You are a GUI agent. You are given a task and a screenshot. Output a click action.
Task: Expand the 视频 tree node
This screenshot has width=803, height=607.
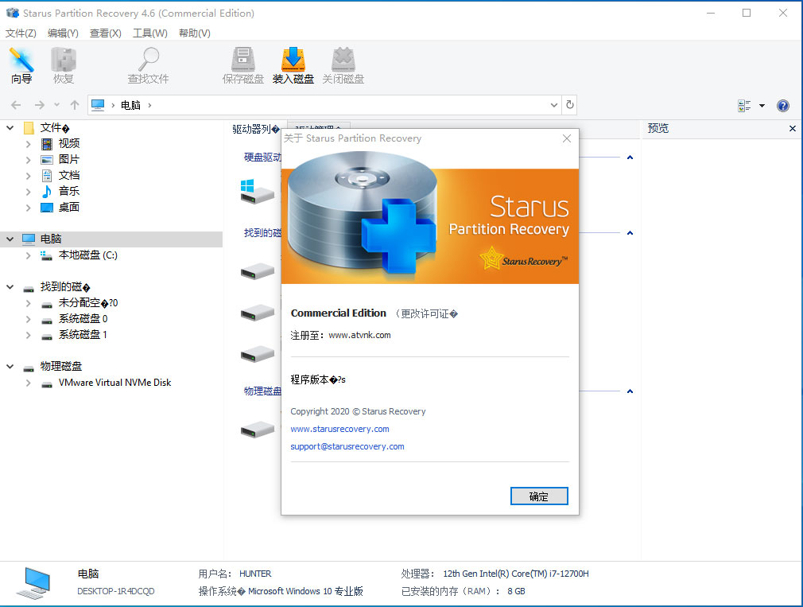(29, 144)
